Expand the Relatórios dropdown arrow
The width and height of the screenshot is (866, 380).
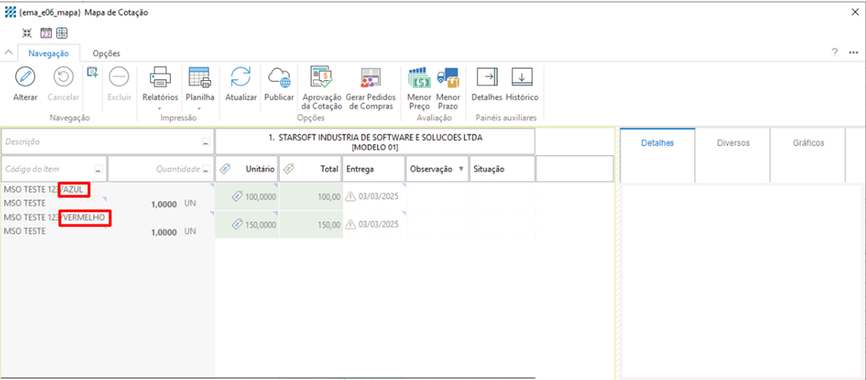point(160,107)
